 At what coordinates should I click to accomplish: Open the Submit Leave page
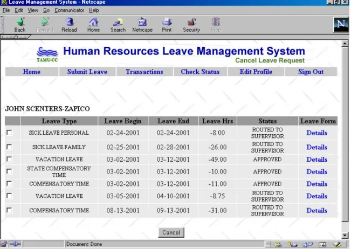click(87, 72)
